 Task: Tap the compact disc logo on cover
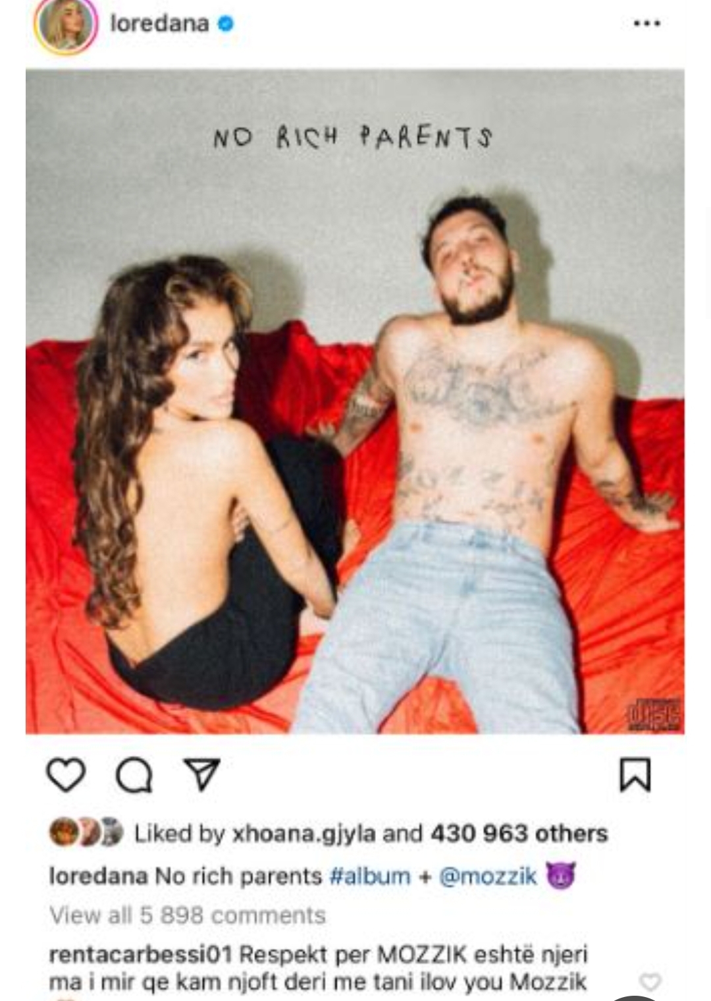tap(653, 715)
